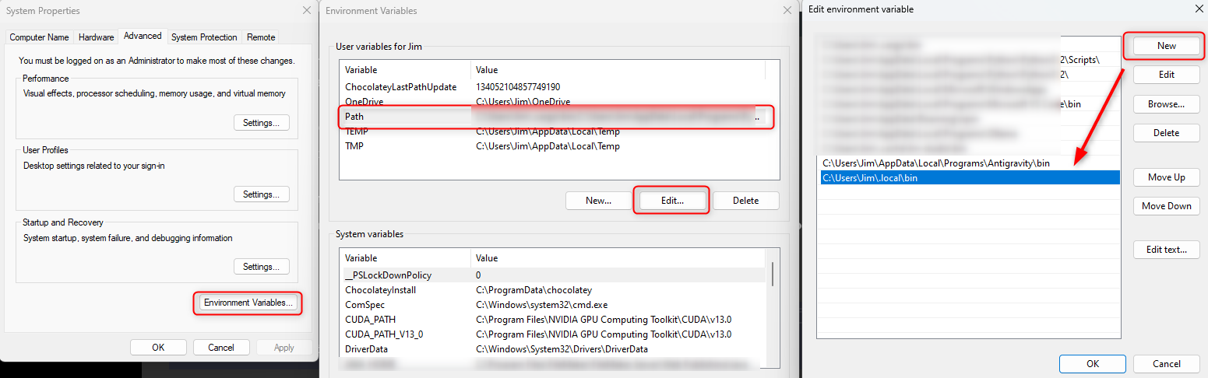Click Edit under the user variables list
This screenshot has width=1208, height=378.
click(672, 201)
